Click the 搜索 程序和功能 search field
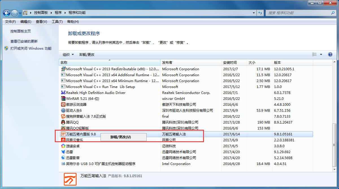Viewport: 339px width, 189px height. pos(298,13)
